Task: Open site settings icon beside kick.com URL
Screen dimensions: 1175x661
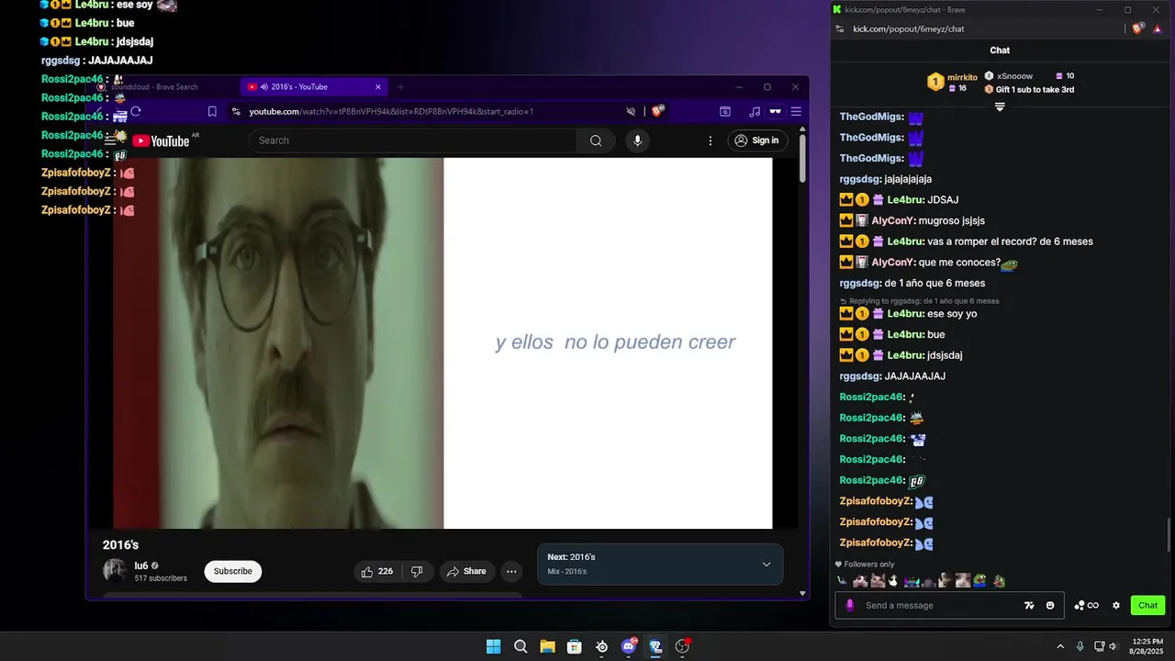Action: (x=840, y=28)
